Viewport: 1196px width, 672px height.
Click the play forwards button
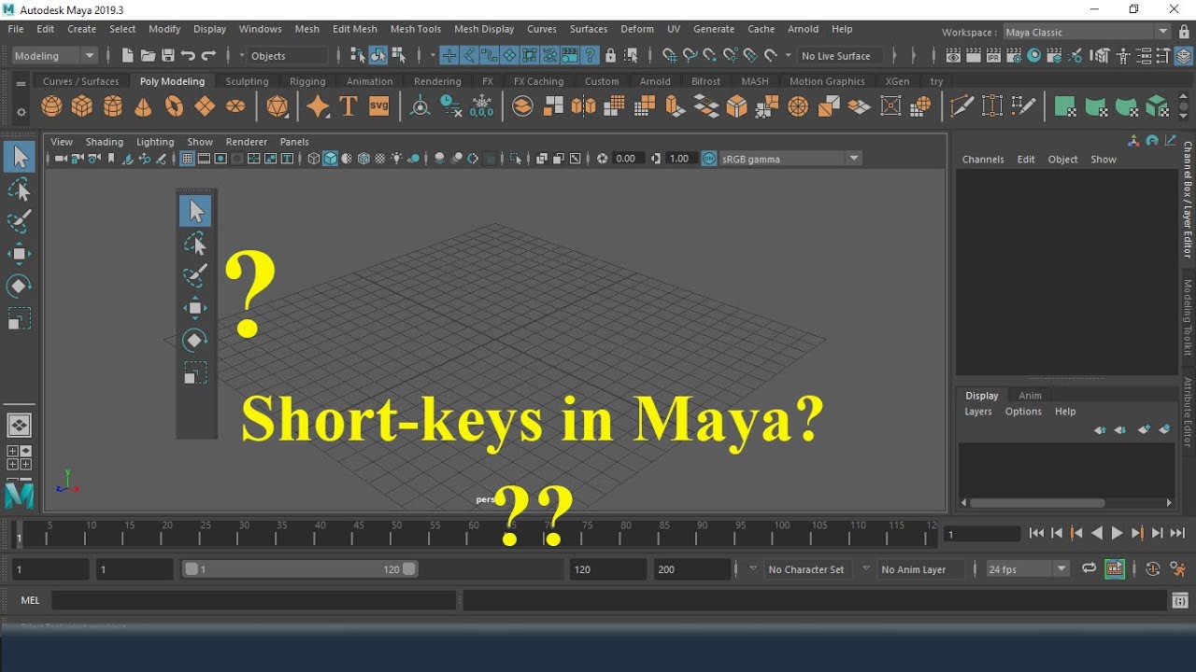point(1118,533)
